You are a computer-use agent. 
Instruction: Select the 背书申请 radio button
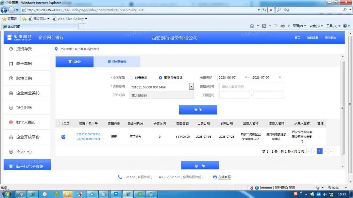point(131,78)
